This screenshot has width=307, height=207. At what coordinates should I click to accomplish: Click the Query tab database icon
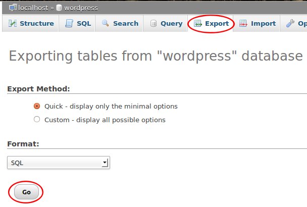click(x=153, y=23)
